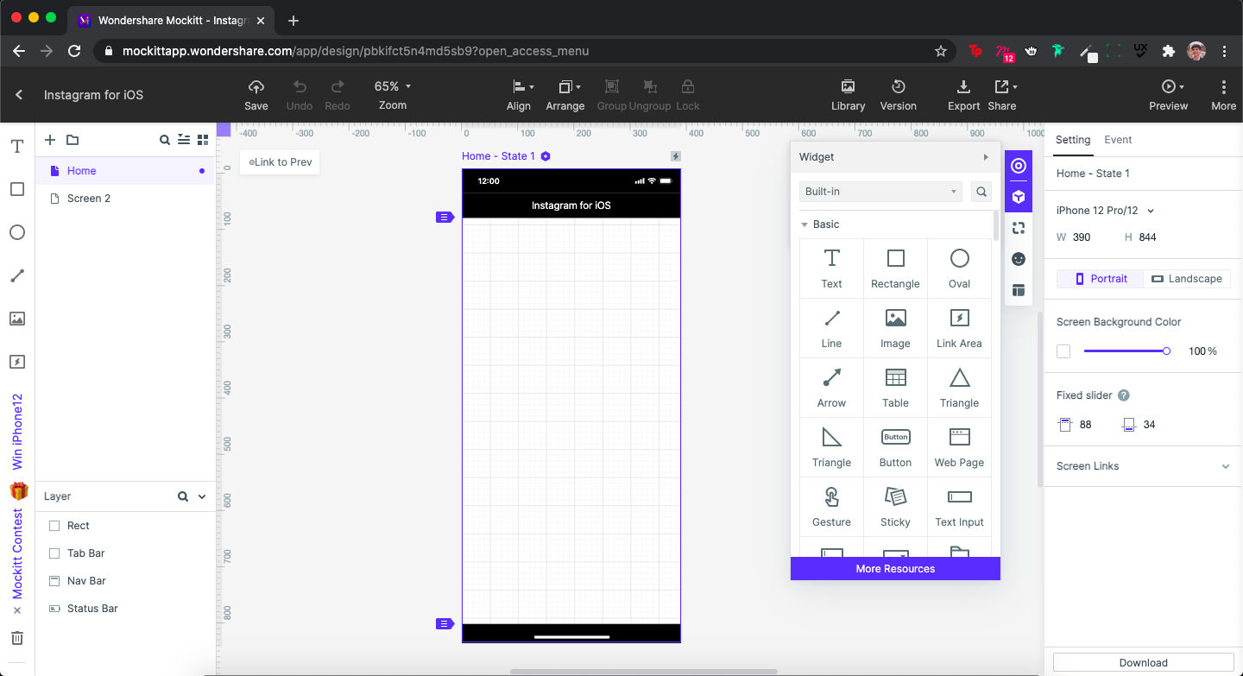
Task: Pick the Image widget
Action: (895, 328)
